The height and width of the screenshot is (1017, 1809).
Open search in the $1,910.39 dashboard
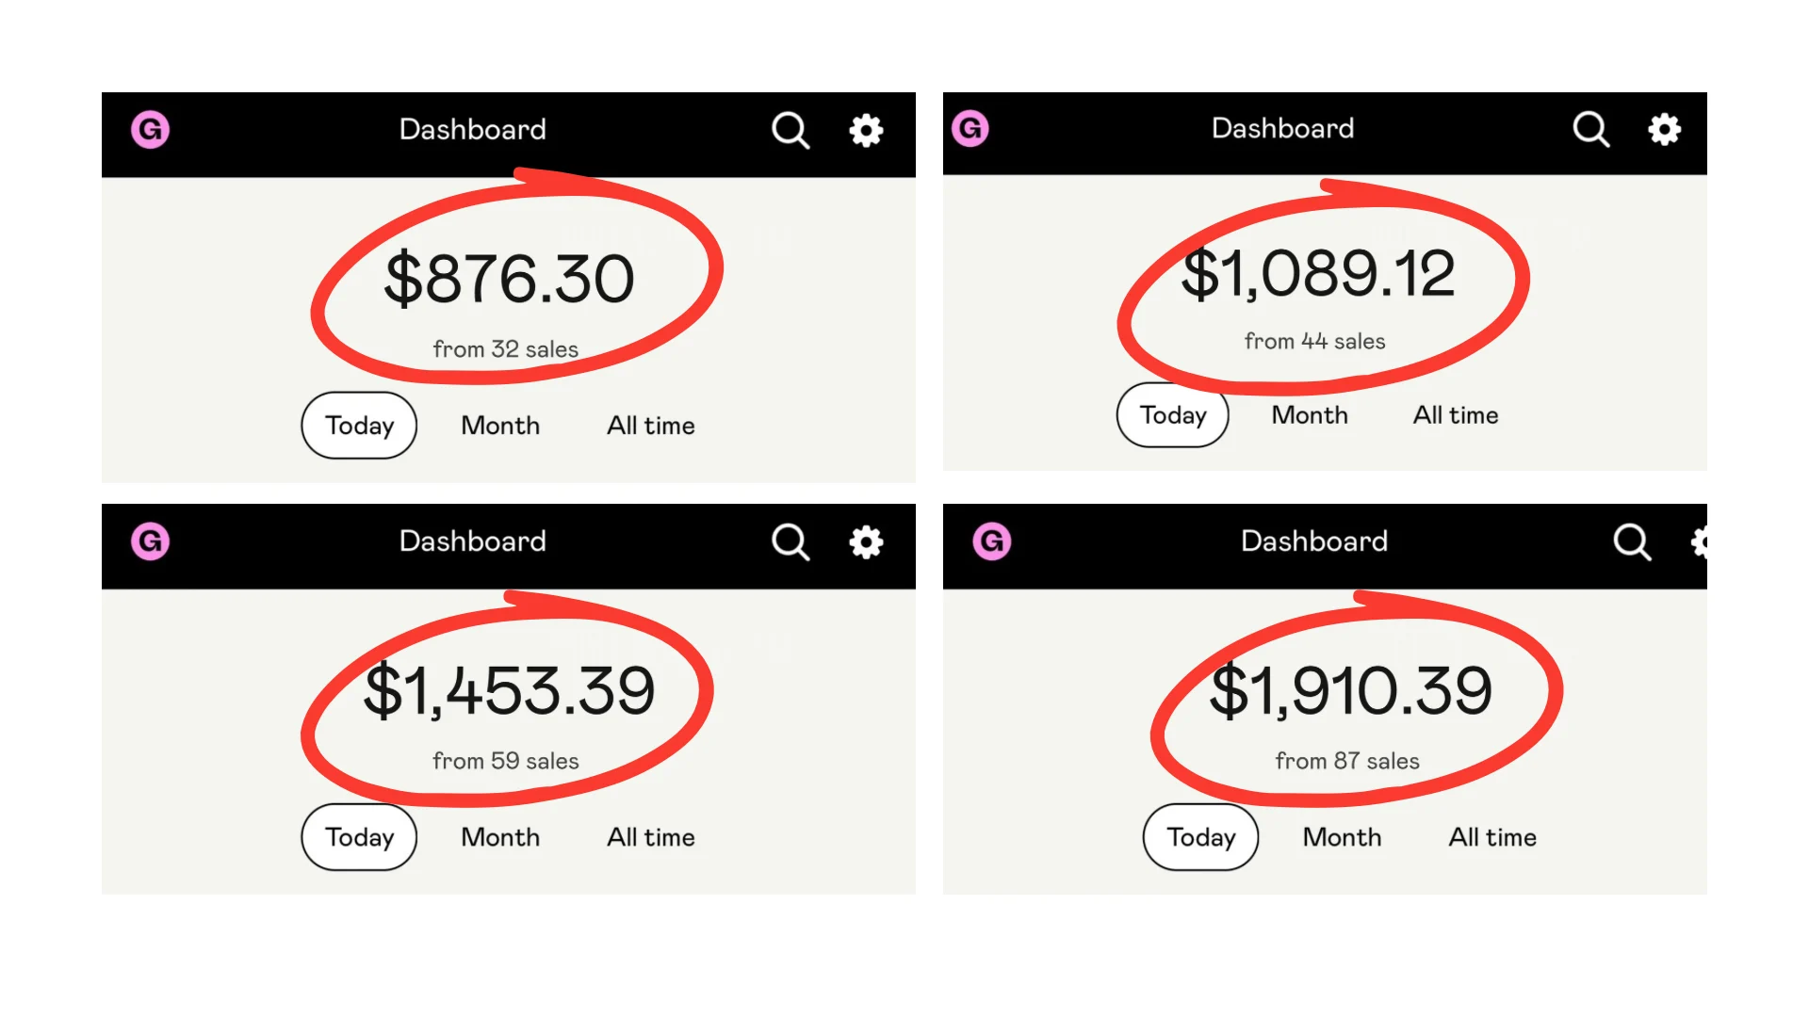[1632, 542]
